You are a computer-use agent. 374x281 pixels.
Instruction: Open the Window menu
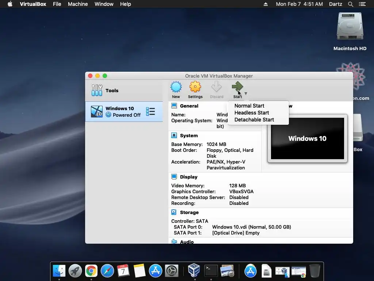pyautogui.click(x=104, y=4)
